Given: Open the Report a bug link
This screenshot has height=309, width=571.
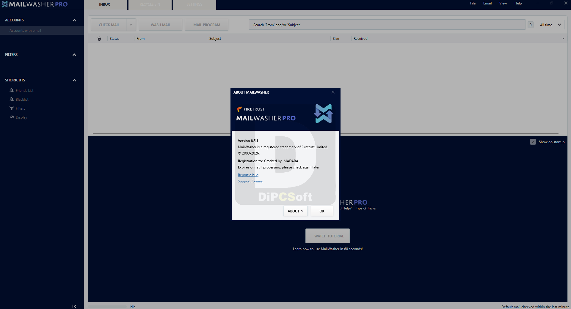Looking at the screenshot, I should [248, 175].
